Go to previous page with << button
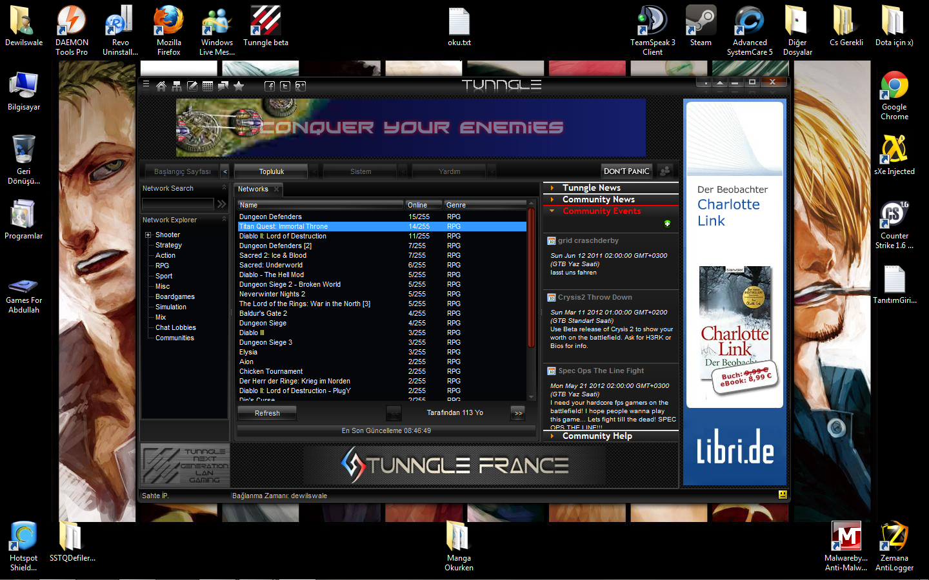 coord(394,413)
